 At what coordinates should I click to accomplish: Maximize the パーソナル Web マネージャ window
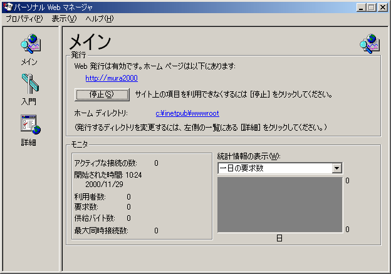click(371, 8)
